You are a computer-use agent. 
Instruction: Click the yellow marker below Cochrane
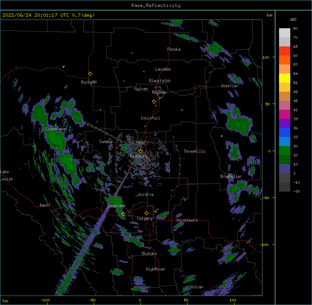[123, 214]
